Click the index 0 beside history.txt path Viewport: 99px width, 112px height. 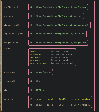pyautogui.click(x=31, y=25)
